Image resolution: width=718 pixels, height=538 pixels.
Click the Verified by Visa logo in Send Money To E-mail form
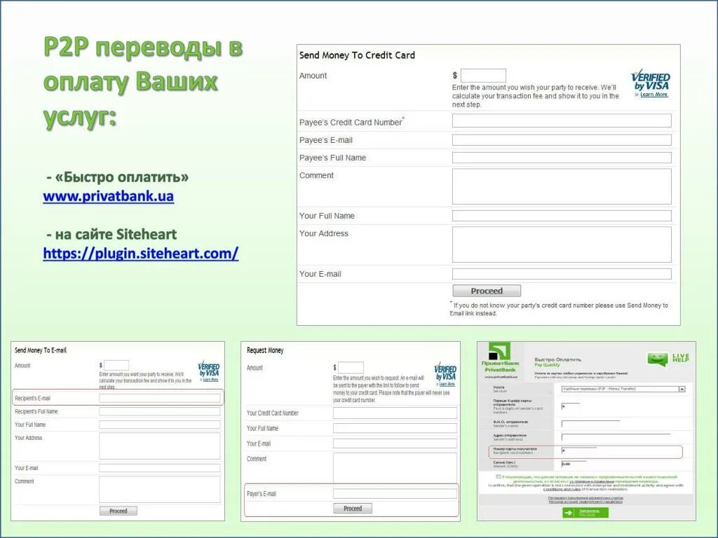coord(209,368)
